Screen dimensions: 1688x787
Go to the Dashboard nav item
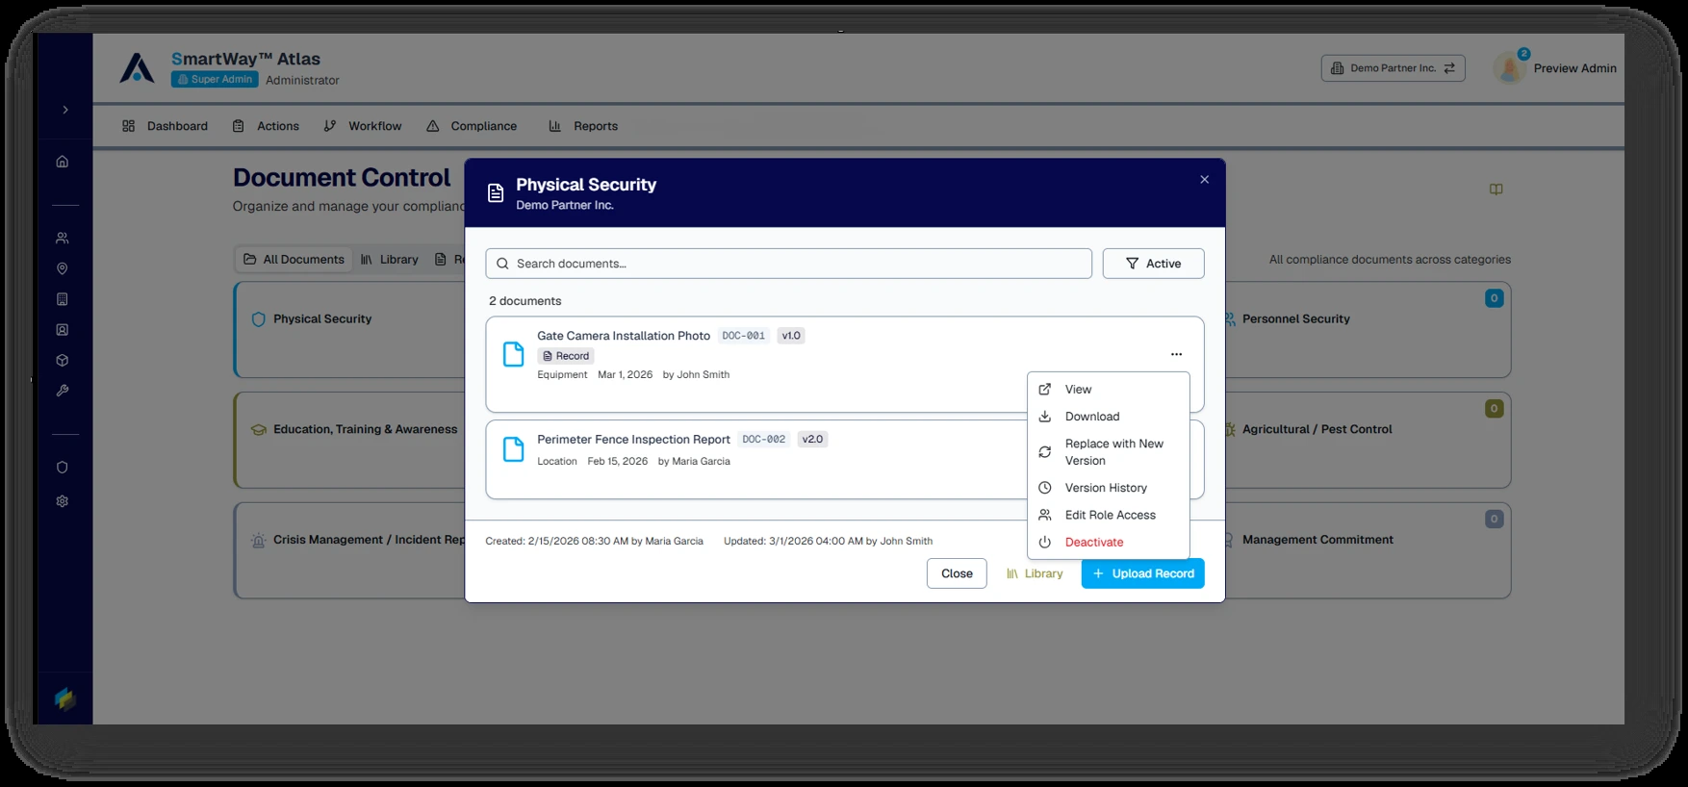point(166,126)
